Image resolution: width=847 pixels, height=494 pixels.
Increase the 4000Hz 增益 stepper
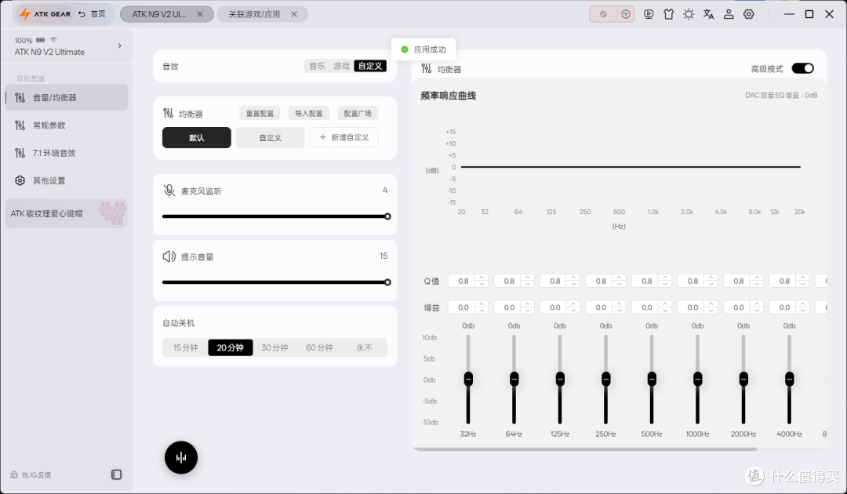tap(803, 304)
